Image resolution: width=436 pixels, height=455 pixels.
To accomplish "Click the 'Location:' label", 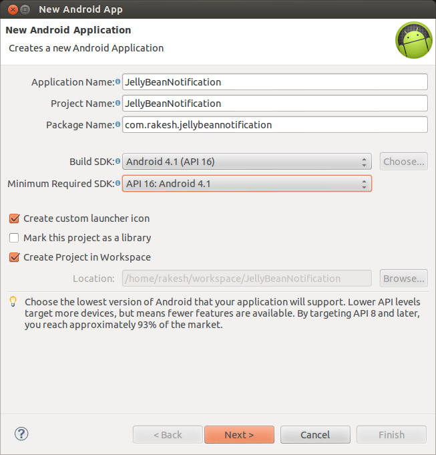I will (93, 279).
